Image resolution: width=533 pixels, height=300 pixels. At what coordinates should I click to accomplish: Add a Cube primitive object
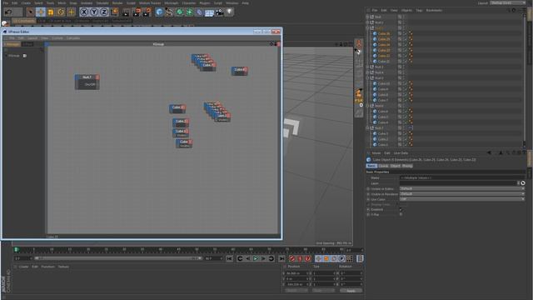159,12
